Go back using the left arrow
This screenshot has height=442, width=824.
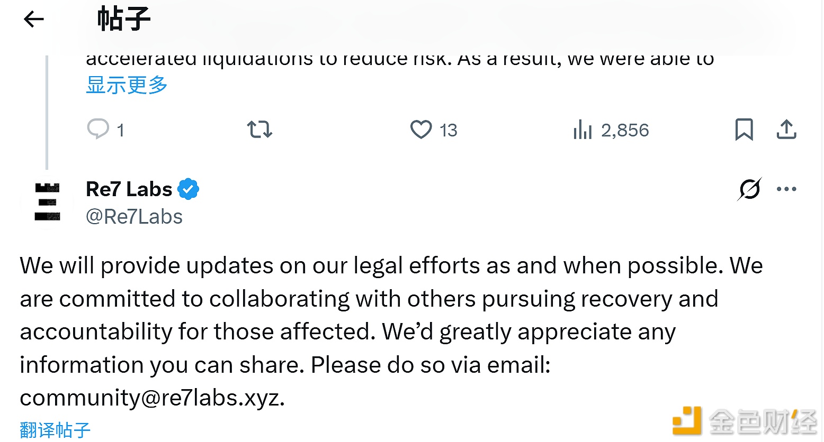pyautogui.click(x=33, y=20)
